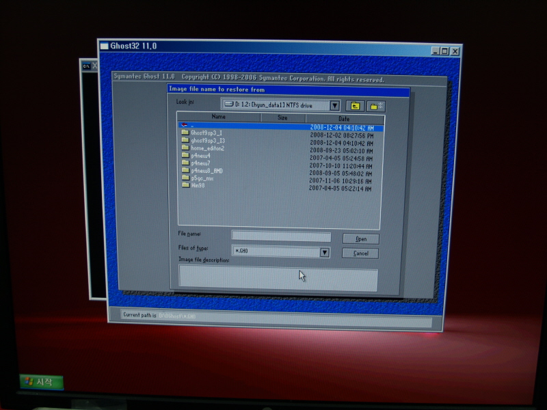The width and height of the screenshot is (547, 410).
Task: Click date 2008-09-23 05:02:10 AM
Action: point(341,150)
